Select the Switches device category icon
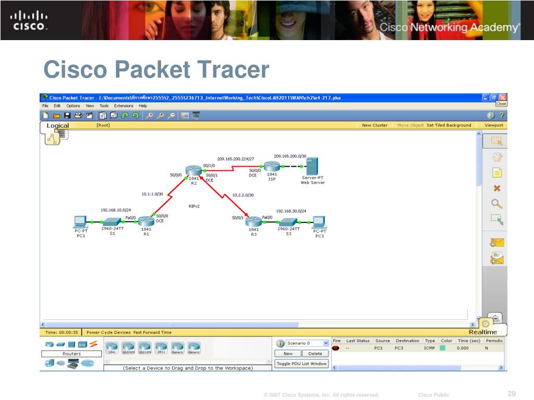The width and height of the screenshot is (534, 400). (x=60, y=345)
